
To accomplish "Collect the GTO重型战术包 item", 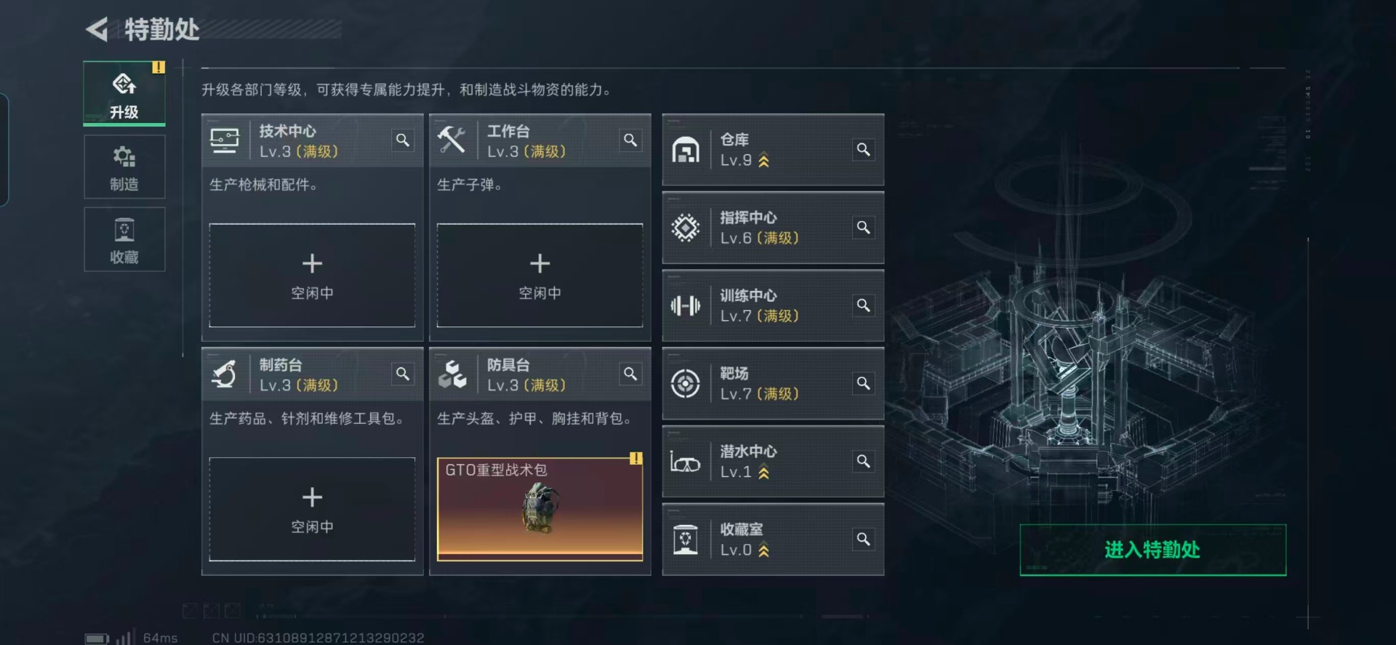I will pyautogui.click(x=539, y=509).
